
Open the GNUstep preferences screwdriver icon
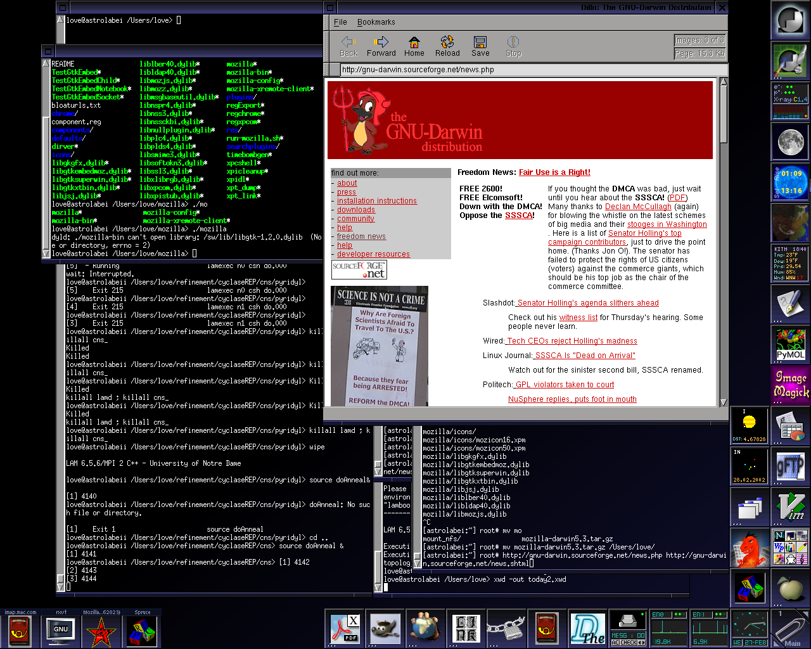pyautogui.click(x=790, y=61)
